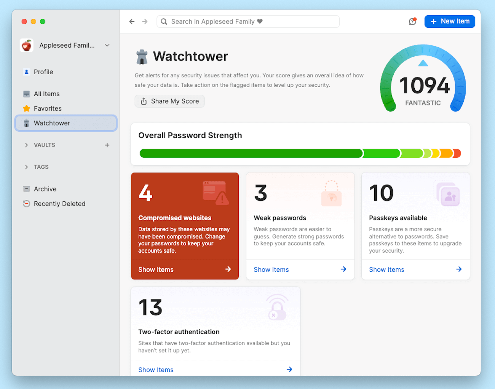Click the Recently Deleted restore icon
The height and width of the screenshot is (389, 495).
coord(26,204)
